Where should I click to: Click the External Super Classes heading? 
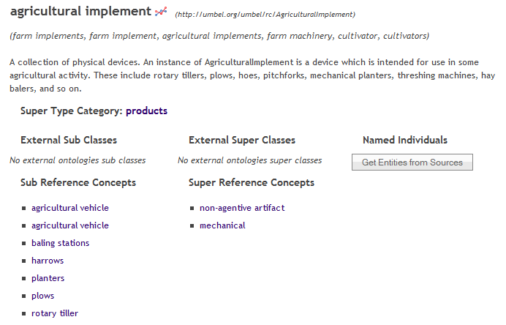242,140
